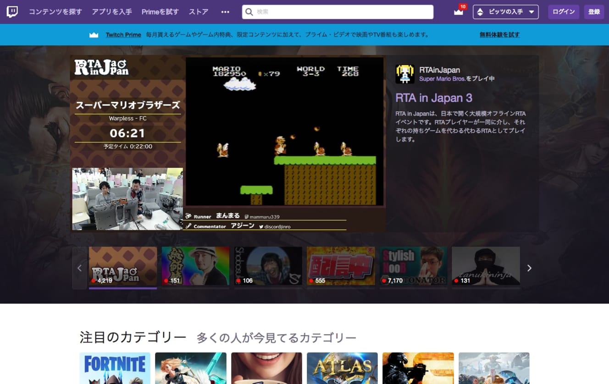Focus the 検索 search field

pos(338,12)
